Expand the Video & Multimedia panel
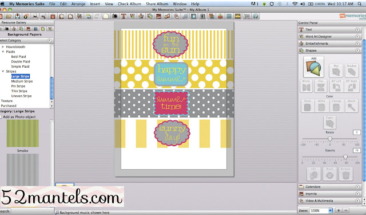366x215 pixels. 357,201
